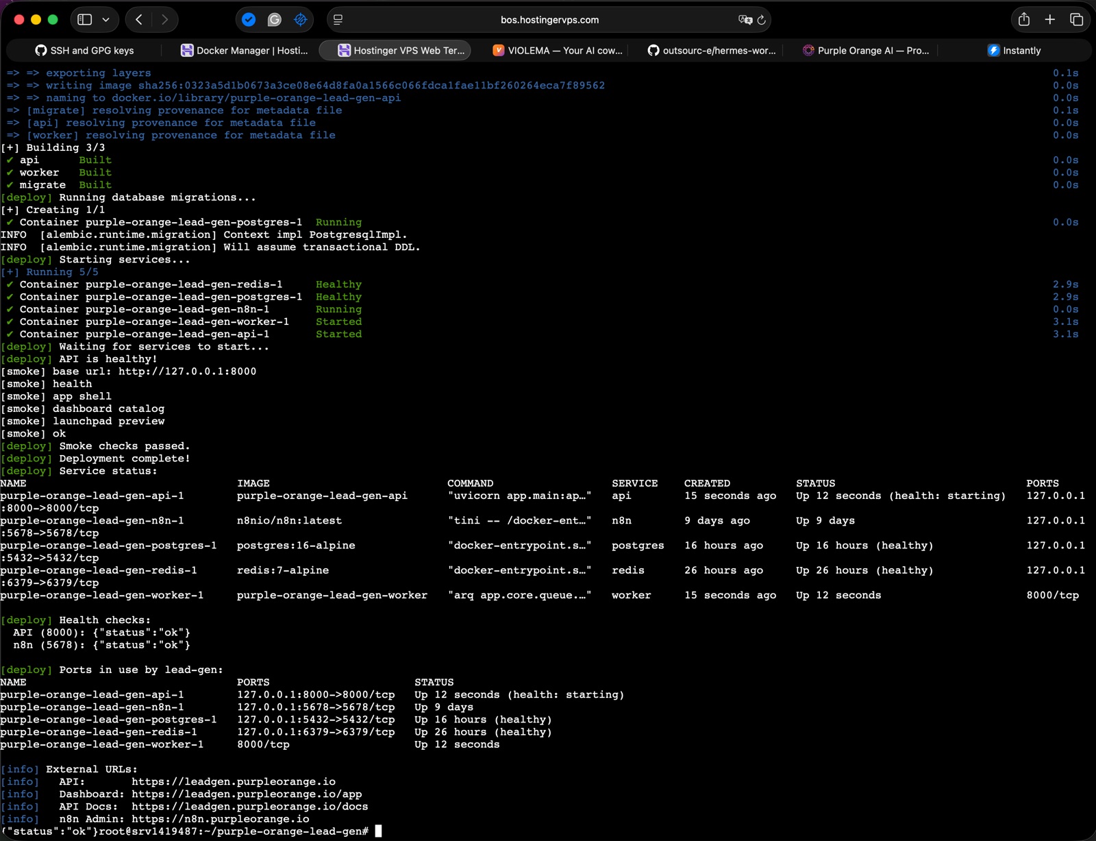The image size is (1096, 841).
Task: Click the 'uvicorn app.main:ap…' command cell
Action: point(519,496)
